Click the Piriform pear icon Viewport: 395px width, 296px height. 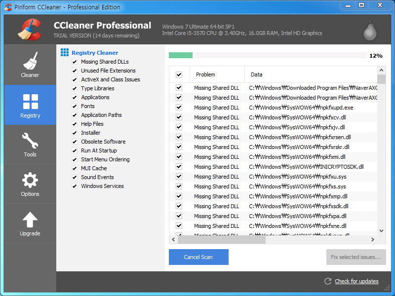(370, 30)
